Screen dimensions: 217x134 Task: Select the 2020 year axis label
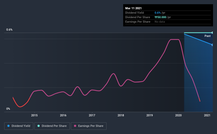click(x=178, y=115)
